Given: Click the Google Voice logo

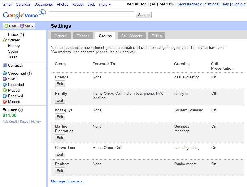Looking at the screenshot, I should click(x=24, y=14).
